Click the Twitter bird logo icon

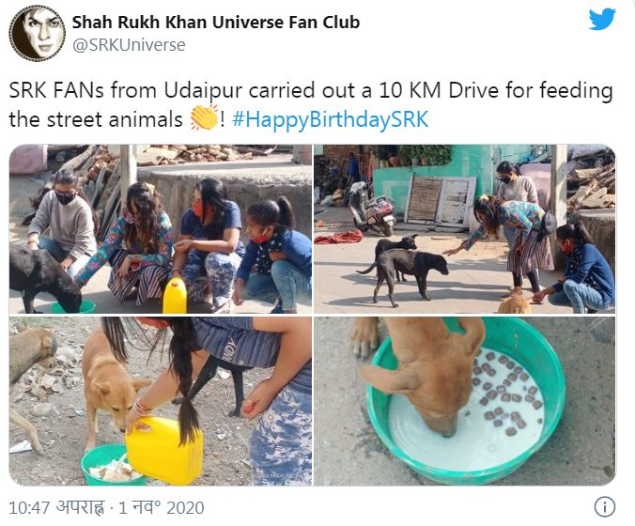[602, 19]
